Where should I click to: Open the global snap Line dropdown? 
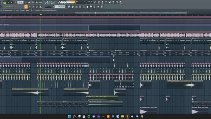click(48, 7)
